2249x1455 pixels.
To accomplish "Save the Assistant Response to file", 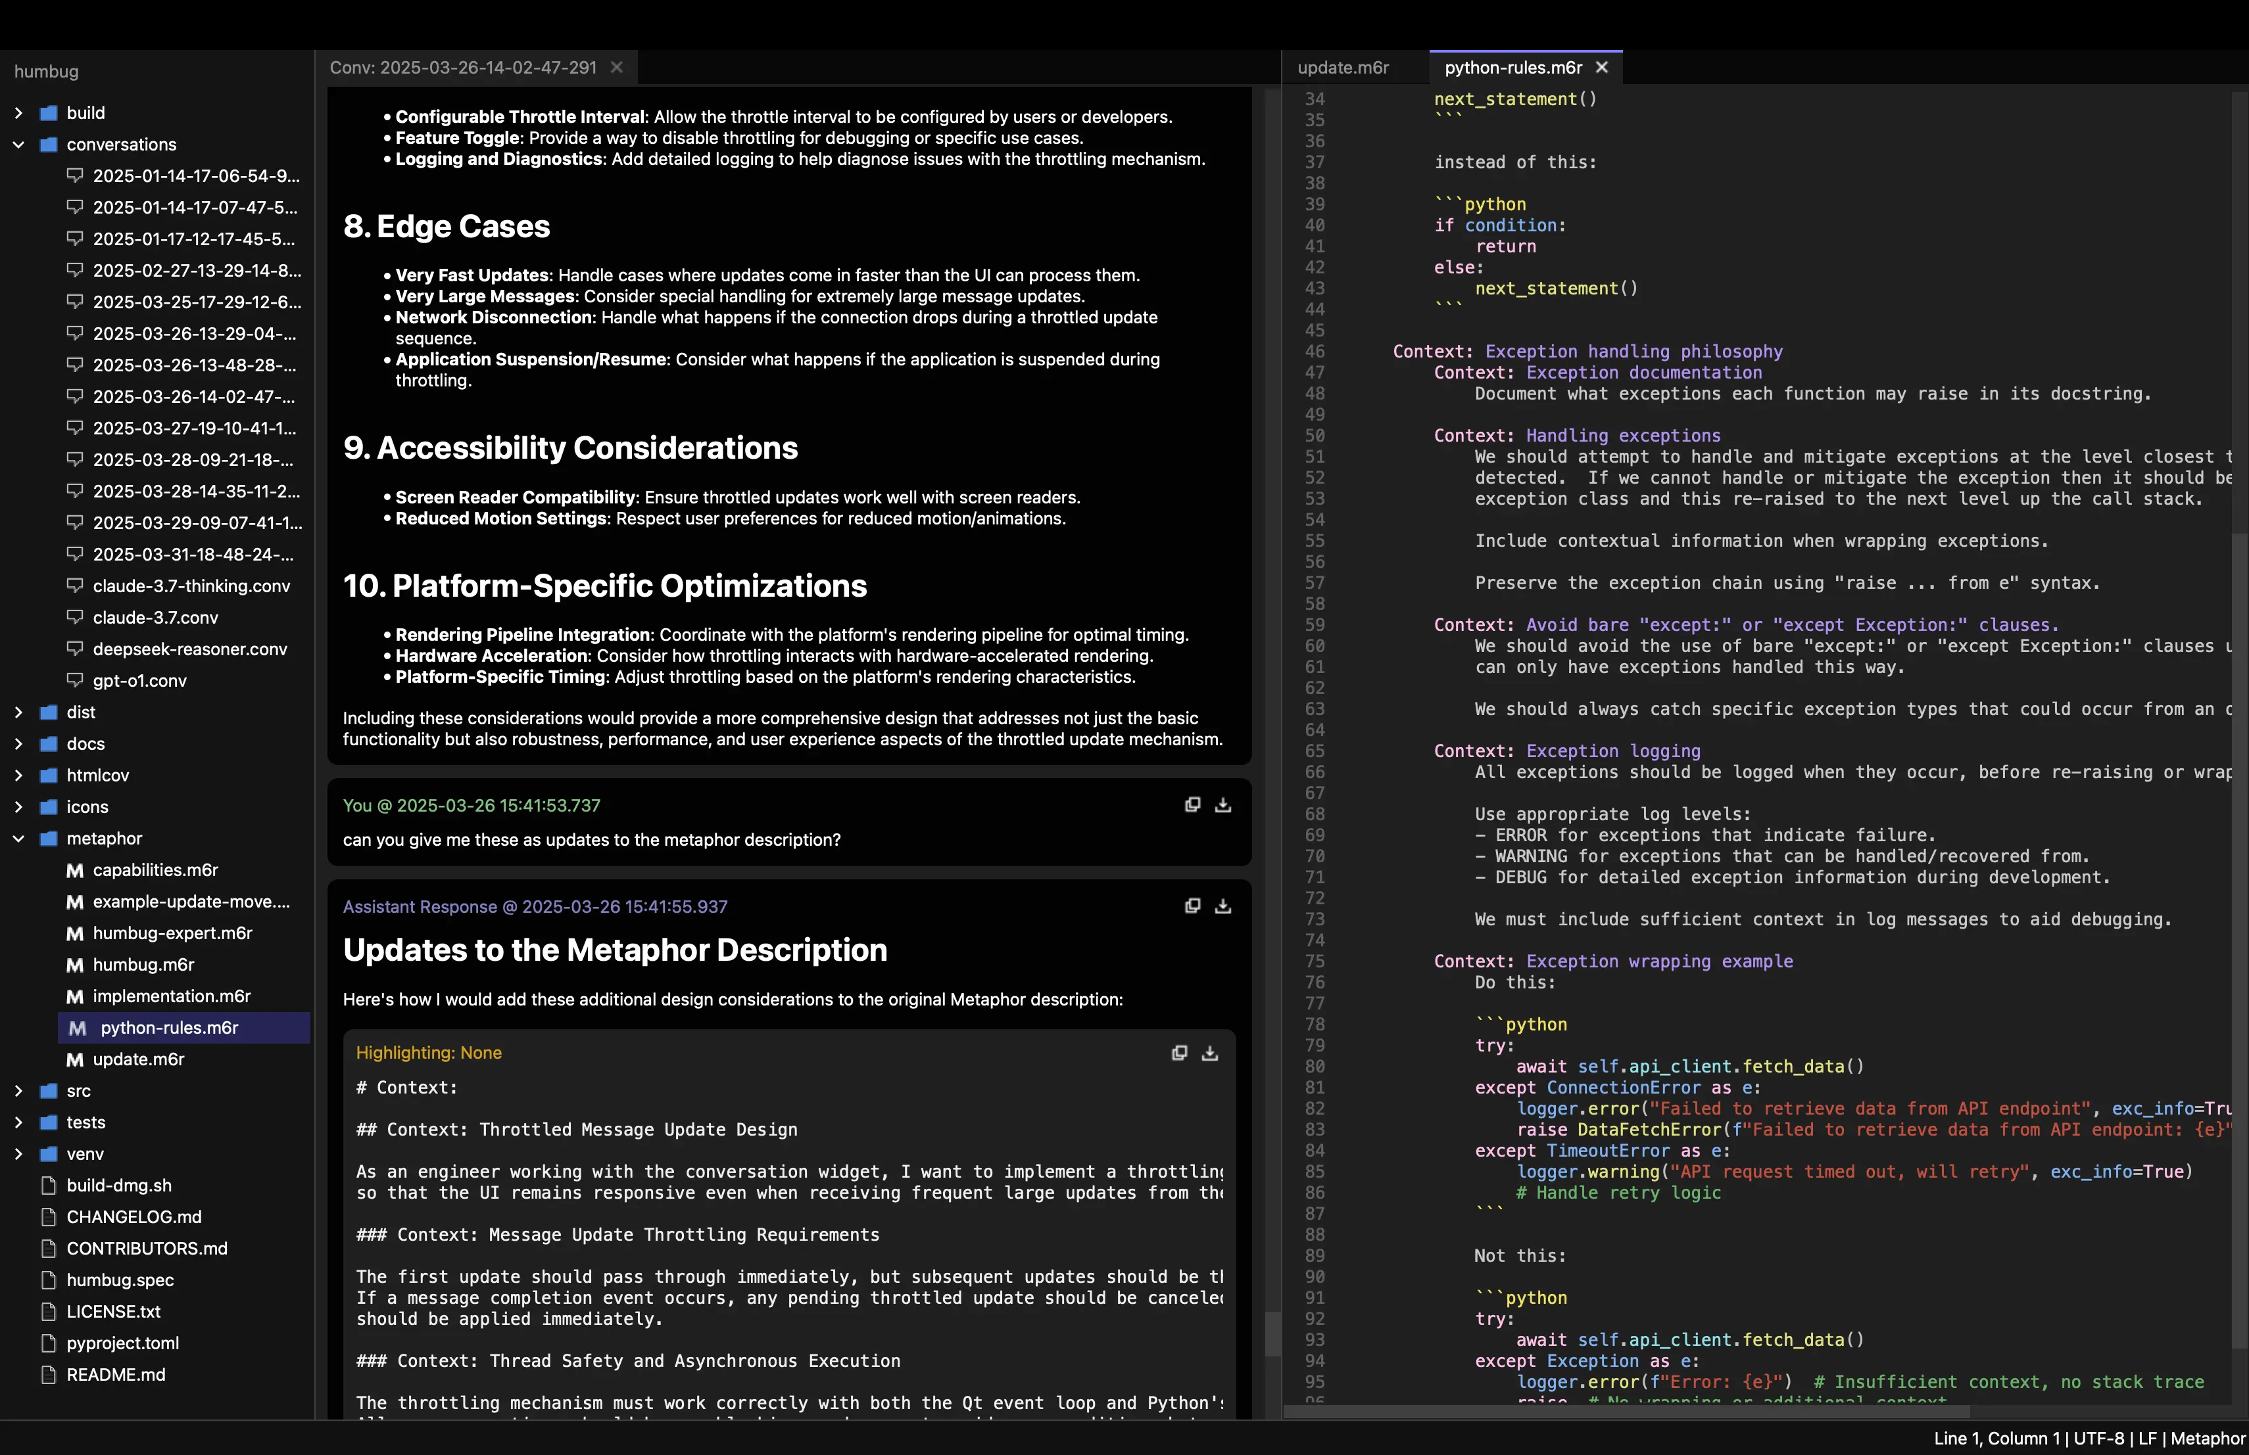I will click(x=1222, y=906).
